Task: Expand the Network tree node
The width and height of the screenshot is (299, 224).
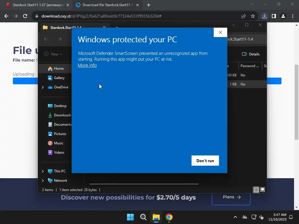Action: click(43, 181)
